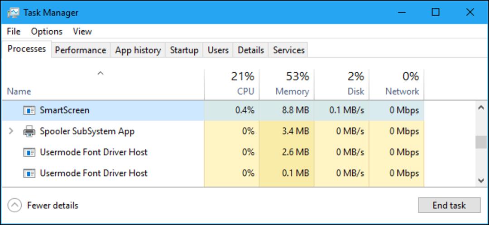489x225 pixels.
Task: Click the first Usermode Font Driver Host icon
Action: pyautogui.click(x=29, y=152)
